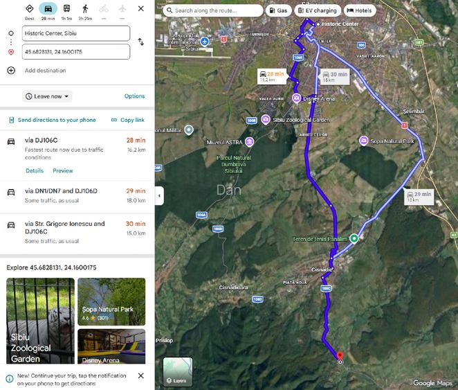Click Search along the route box

click(213, 10)
